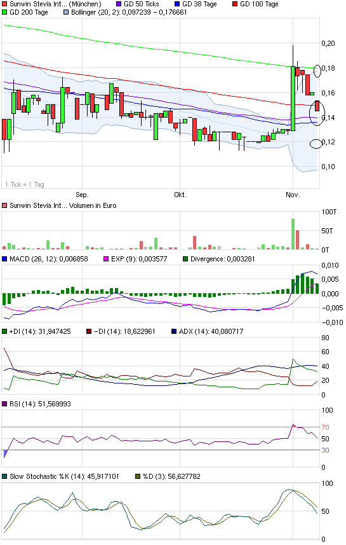346x545 pixels.
Task: Click the Sep. label on the time axis
Action: [83, 195]
